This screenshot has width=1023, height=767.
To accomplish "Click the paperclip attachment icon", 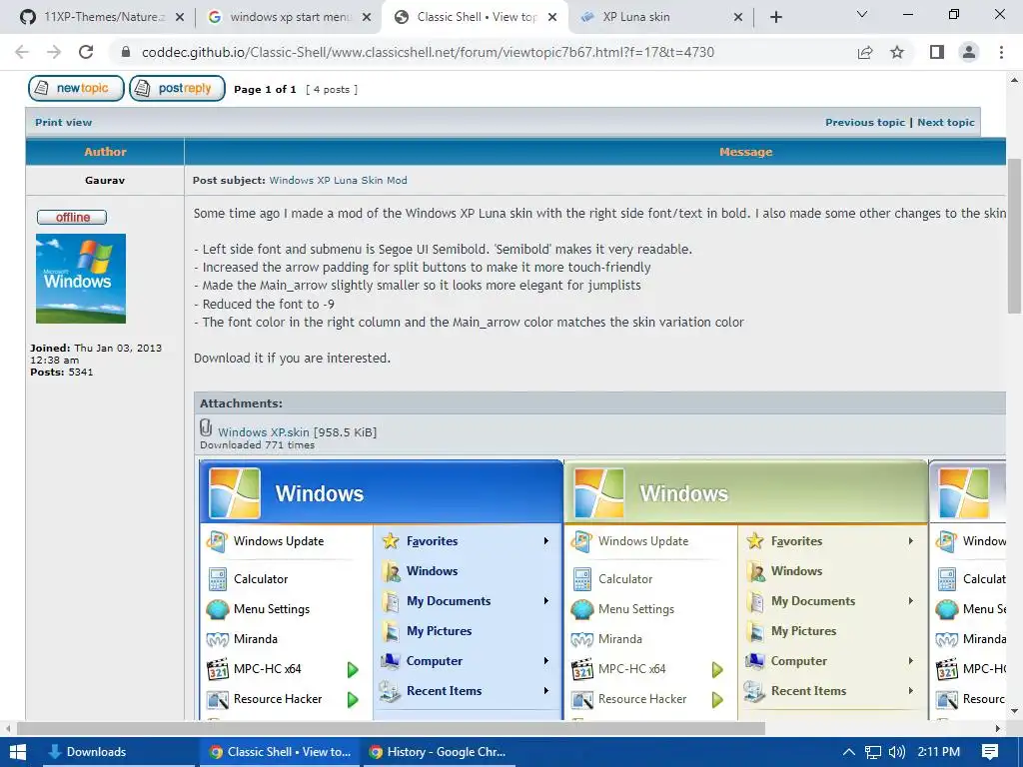I will pos(206,427).
